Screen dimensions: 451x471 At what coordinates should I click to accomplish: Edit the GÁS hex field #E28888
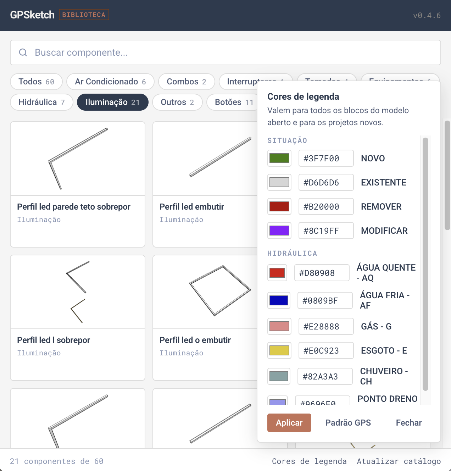point(326,326)
